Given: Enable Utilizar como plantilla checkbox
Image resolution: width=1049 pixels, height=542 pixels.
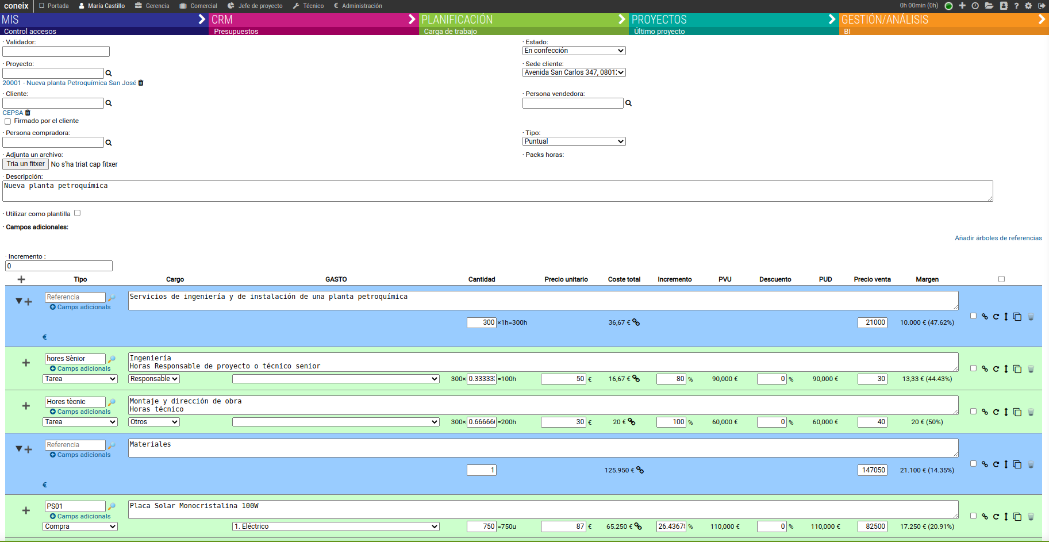Looking at the screenshot, I should click(77, 213).
